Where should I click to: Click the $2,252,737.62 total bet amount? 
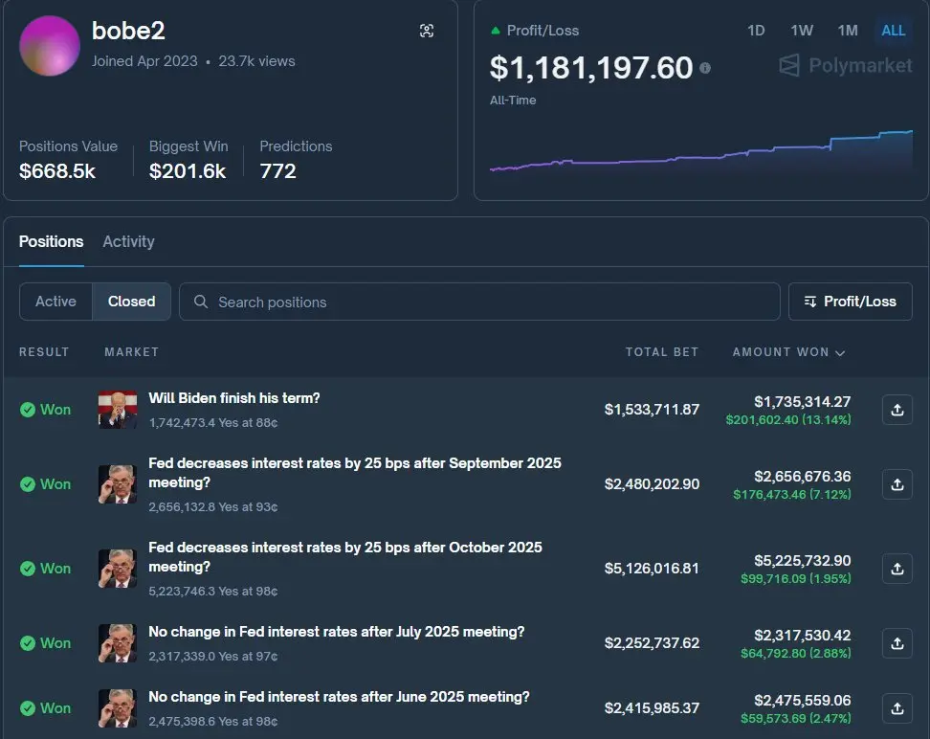coord(652,643)
